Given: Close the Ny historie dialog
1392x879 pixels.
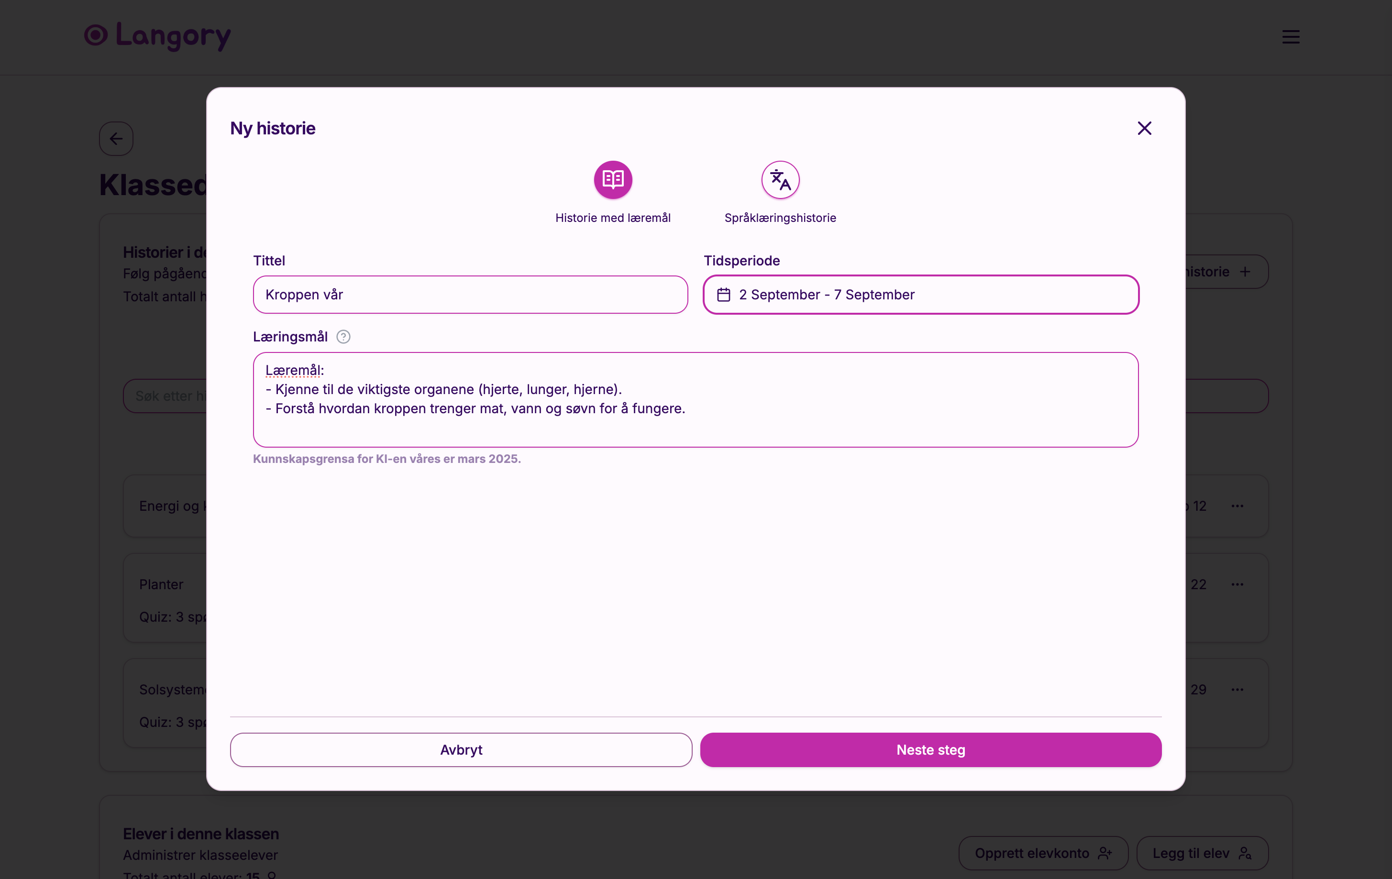Looking at the screenshot, I should [x=1144, y=128].
